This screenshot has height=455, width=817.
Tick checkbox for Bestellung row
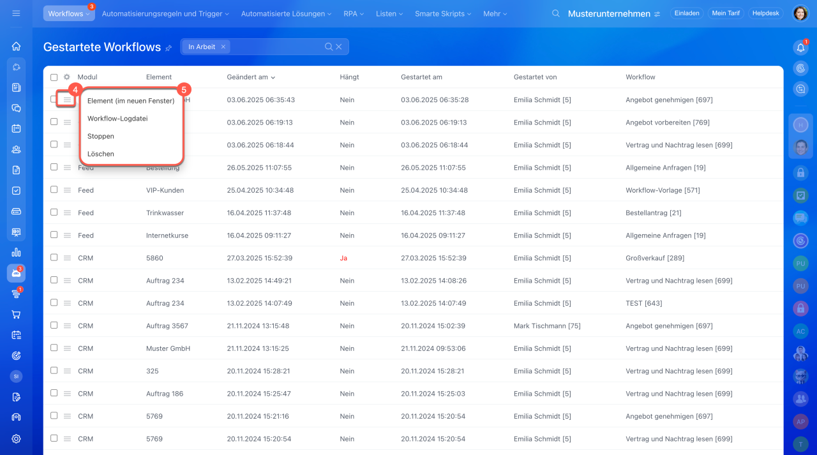click(54, 167)
